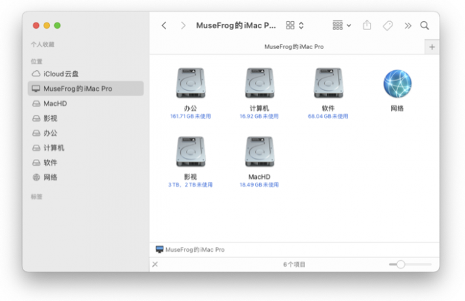Click the 标签 sidebar heading

click(36, 197)
